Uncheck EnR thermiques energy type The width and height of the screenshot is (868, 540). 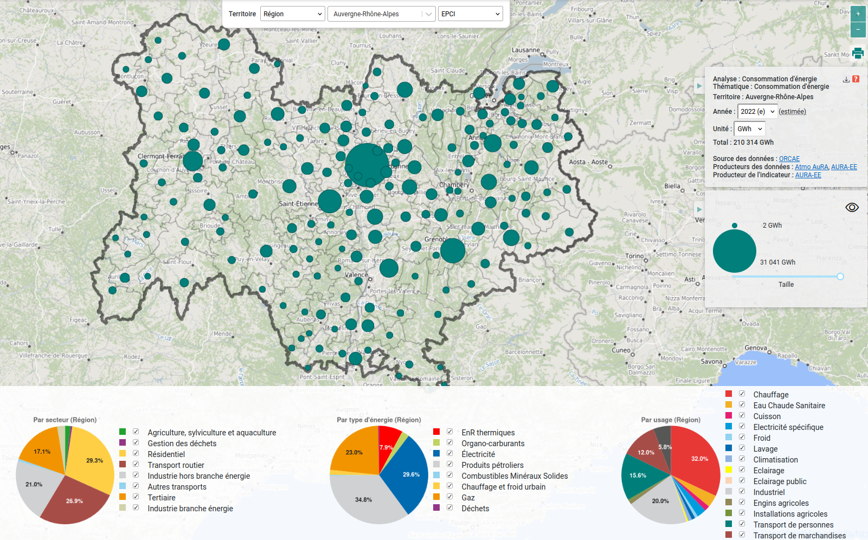point(449,432)
